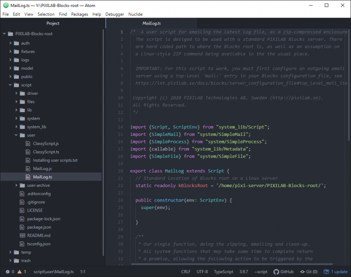Open the Edit menu
This screenshot has width=351, height=277.
pyautogui.click(x=16, y=14)
